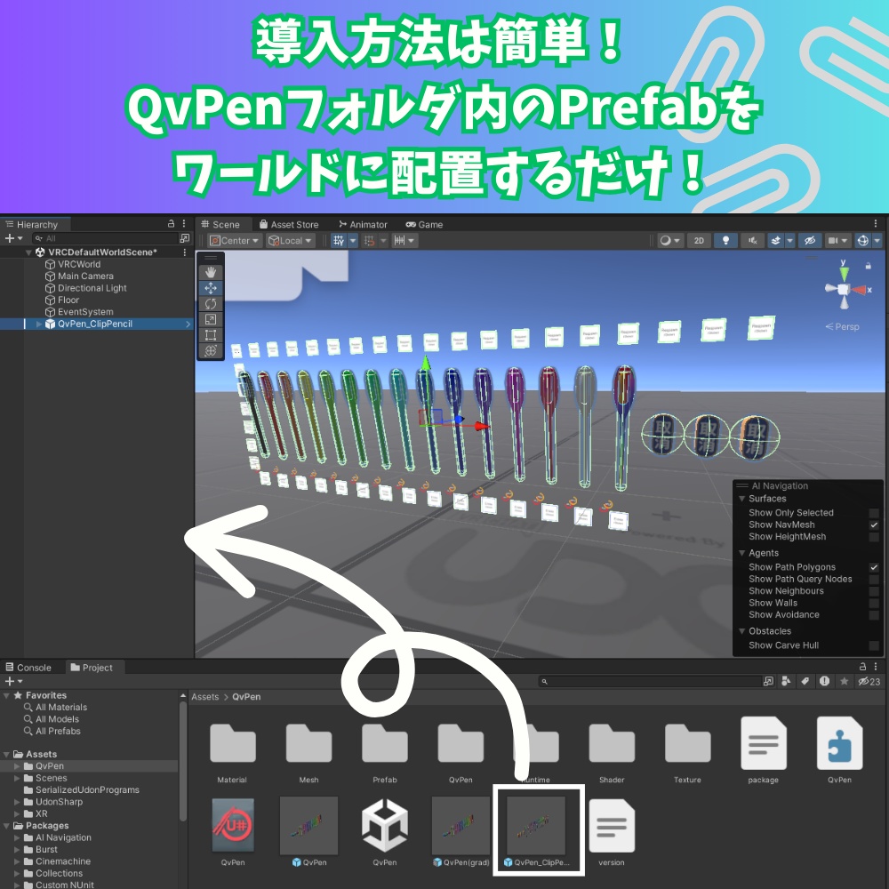Uncheck Show NavMesh in AI Navigation

(875, 525)
